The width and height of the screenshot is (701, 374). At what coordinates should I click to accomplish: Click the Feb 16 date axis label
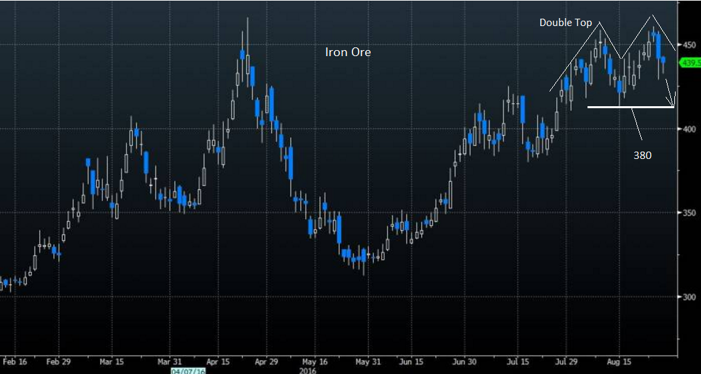[13, 361]
